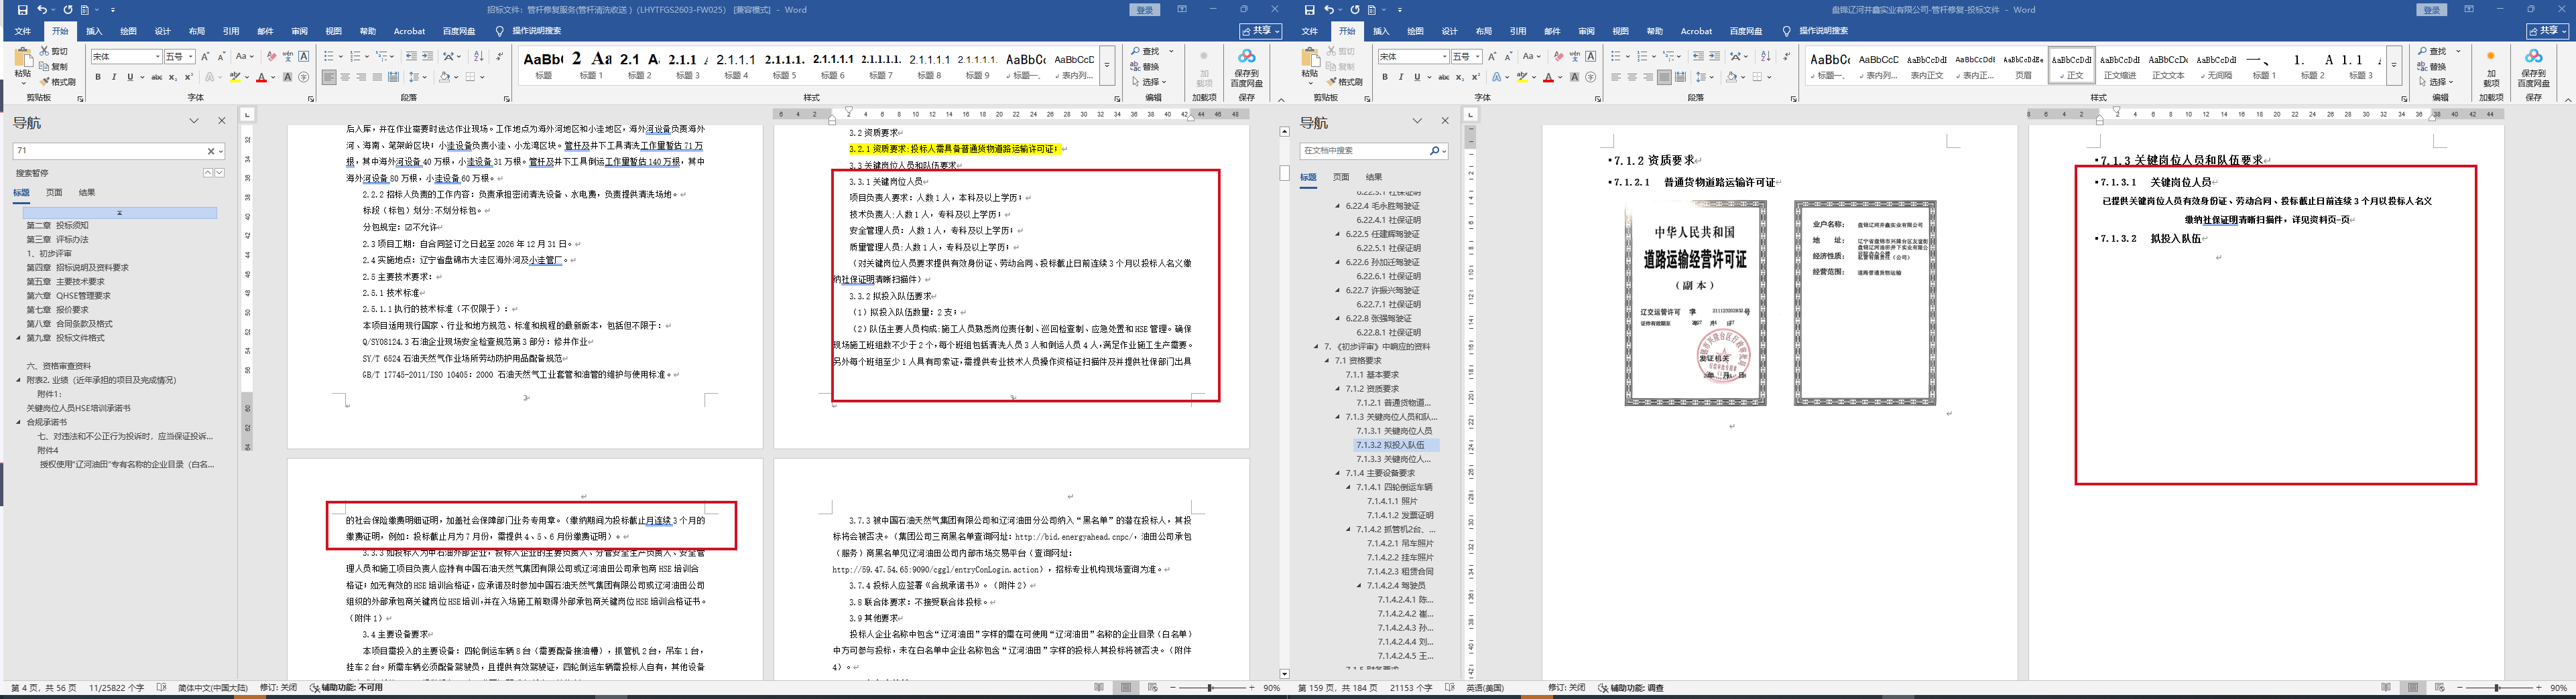Open the 审阅 ribbon tab in the left window

click(299, 31)
